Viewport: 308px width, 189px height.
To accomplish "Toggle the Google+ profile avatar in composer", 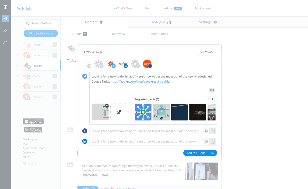I will coord(135,64).
